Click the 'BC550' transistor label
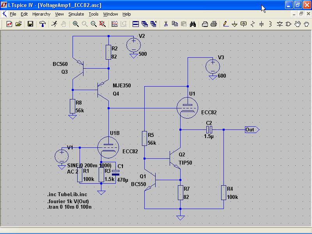Image resolution: width=312 pixels, height=234 pixels. pyautogui.click(x=138, y=184)
